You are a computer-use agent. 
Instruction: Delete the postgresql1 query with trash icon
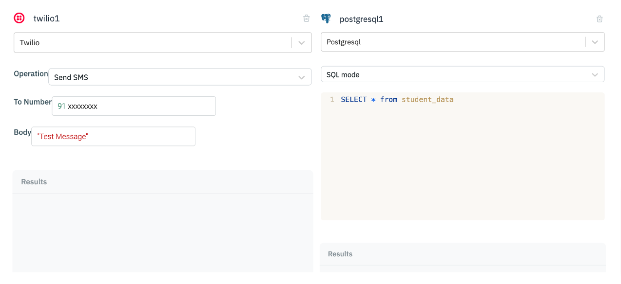600,19
